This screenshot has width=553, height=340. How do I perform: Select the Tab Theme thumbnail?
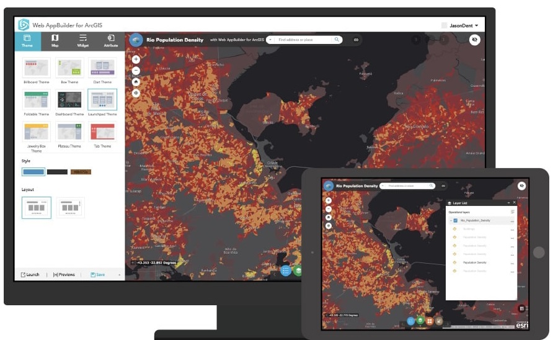(x=102, y=132)
